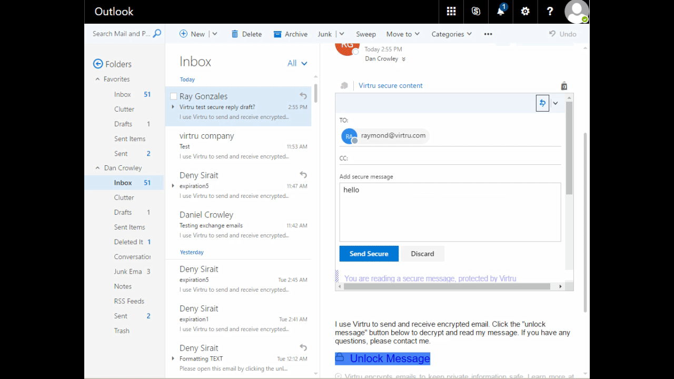Screen dimensions: 674x379
Task: Click the Archive box icon
Action: (277, 34)
